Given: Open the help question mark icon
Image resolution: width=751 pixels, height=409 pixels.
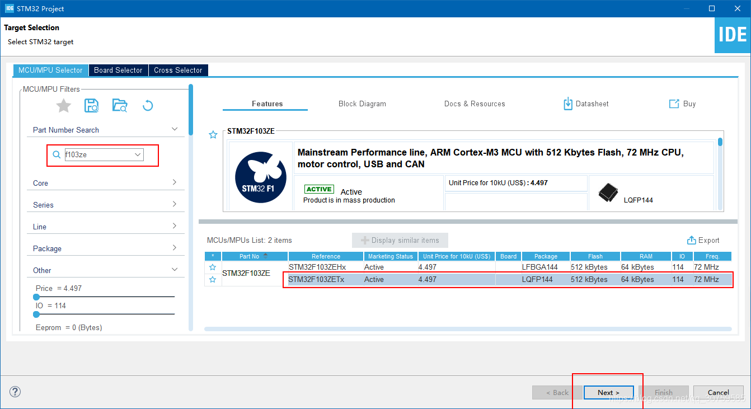Looking at the screenshot, I should coord(15,392).
